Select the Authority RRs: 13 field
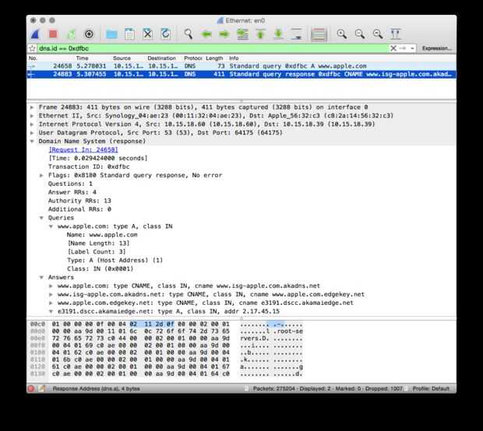The image size is (483, 431). tap(79, 201)
